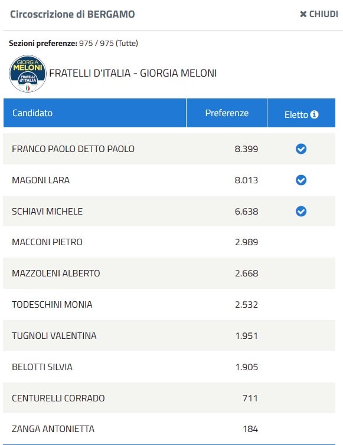This screenshot has height=445, width=343.
Task: Select the FRANCO PAOLO DETTO PAOLO row
Action: (169, 149)
